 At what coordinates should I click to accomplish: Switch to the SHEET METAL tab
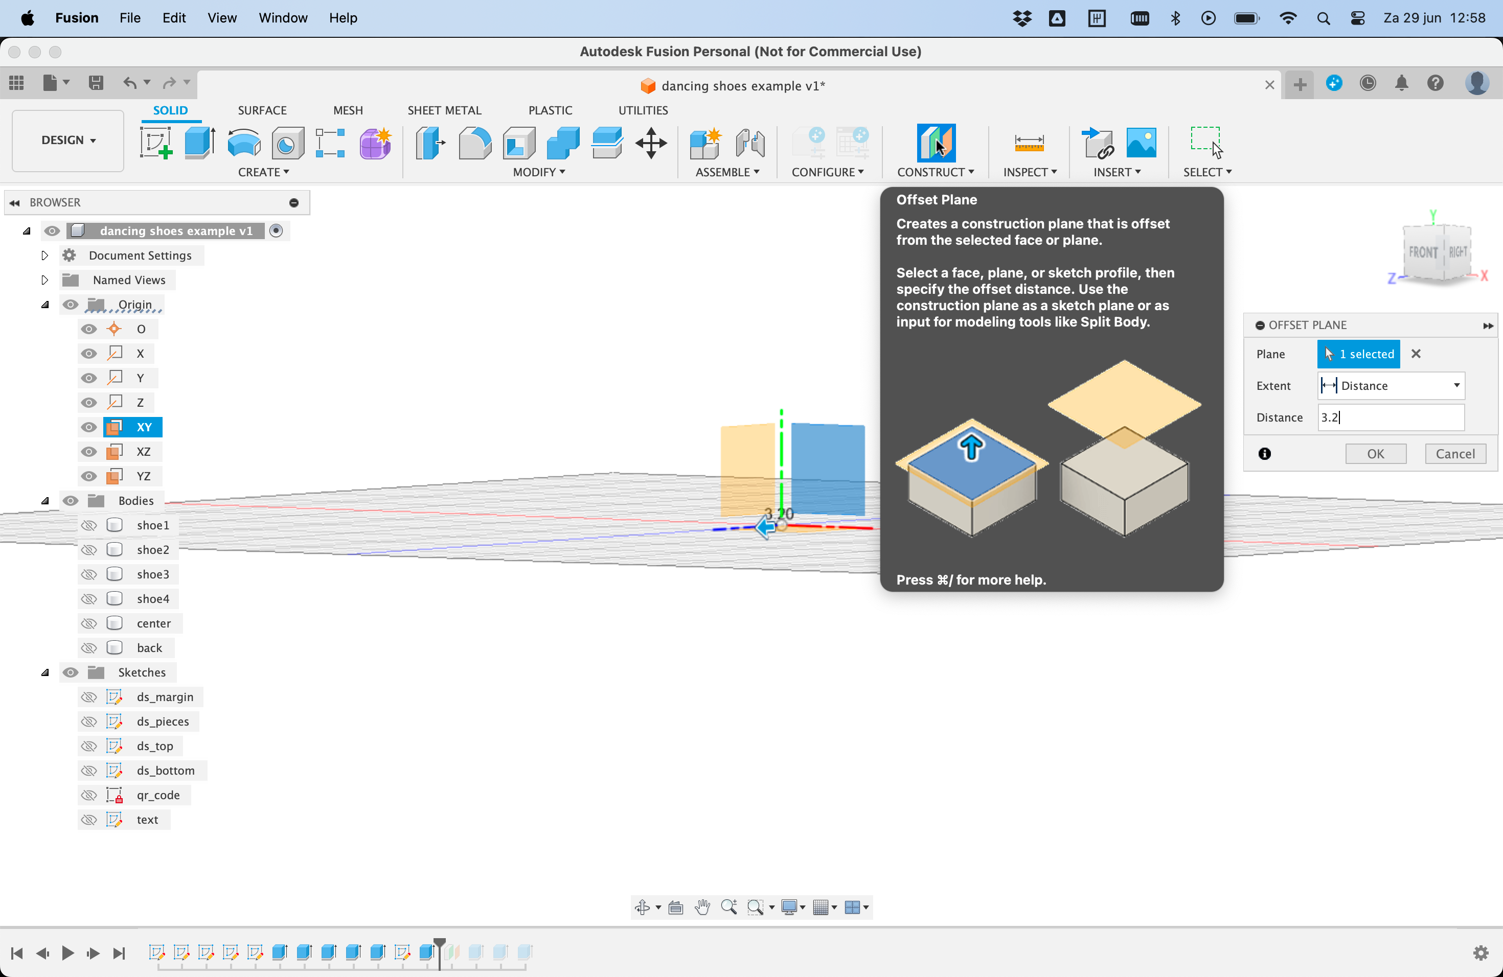(444, 110)
